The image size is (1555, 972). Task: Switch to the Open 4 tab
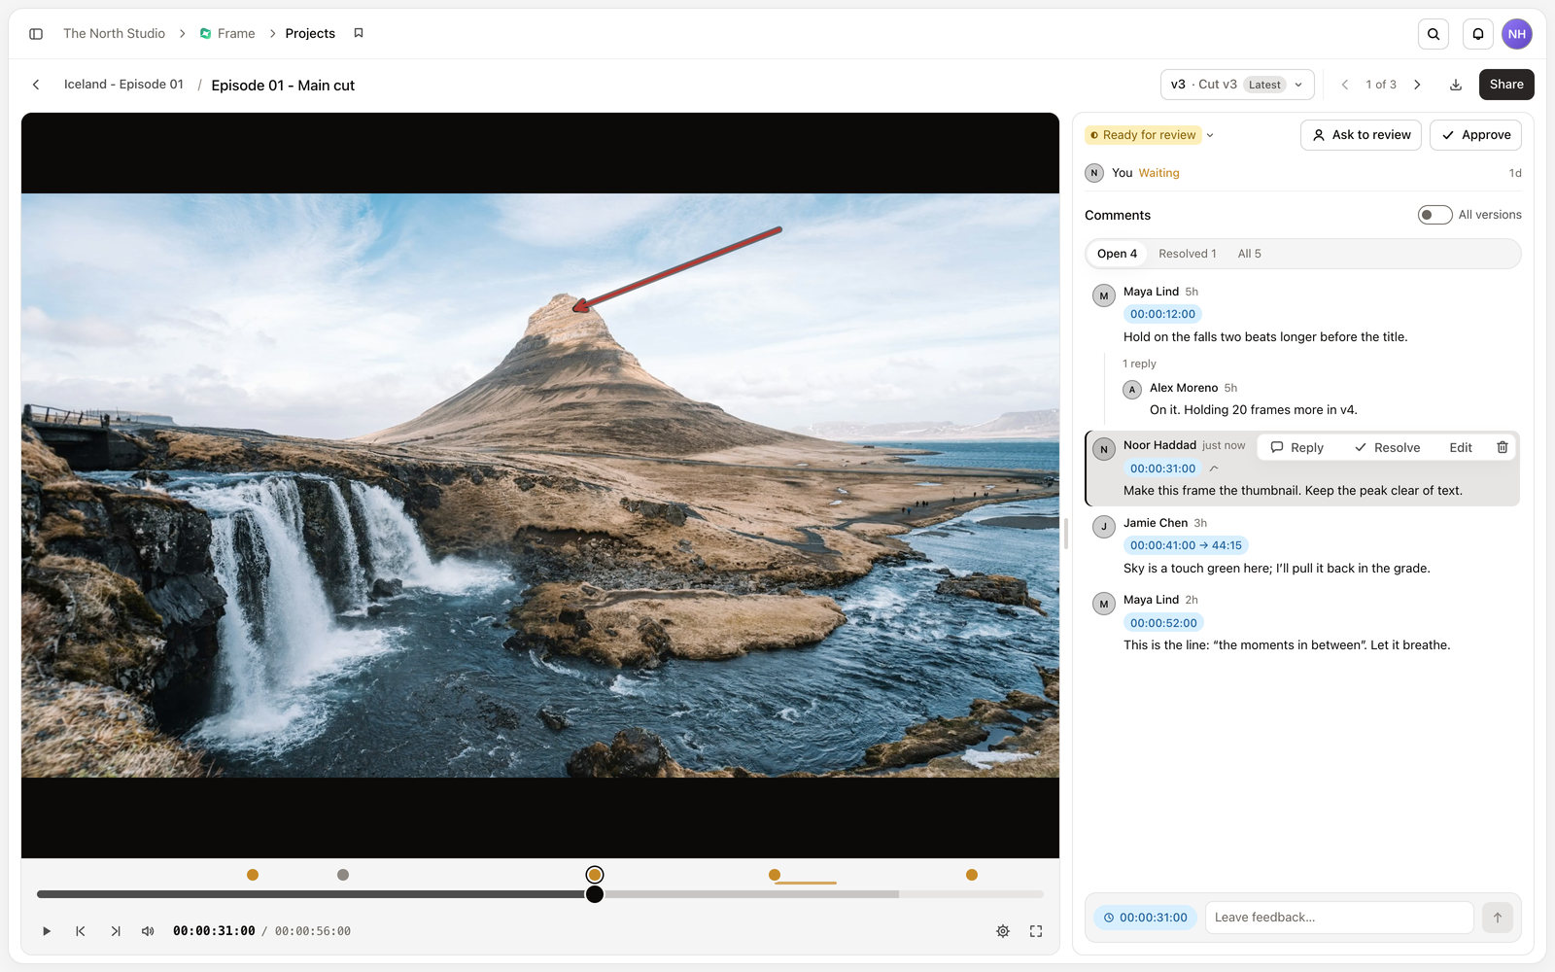[1117, 254]
